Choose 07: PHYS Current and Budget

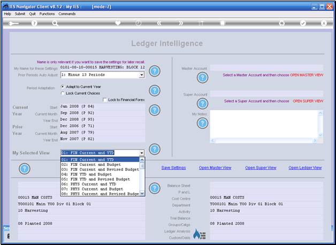tap(100, 189)
